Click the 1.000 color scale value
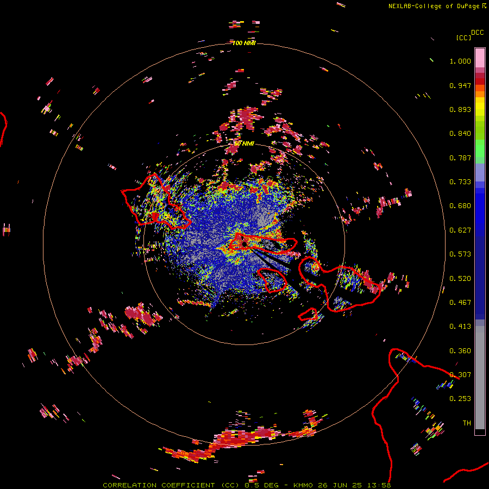 pyautogui.click(x=460, y=61)
